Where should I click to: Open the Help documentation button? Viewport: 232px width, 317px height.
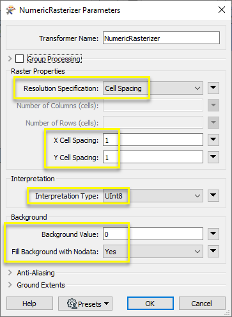click(29, 304)
